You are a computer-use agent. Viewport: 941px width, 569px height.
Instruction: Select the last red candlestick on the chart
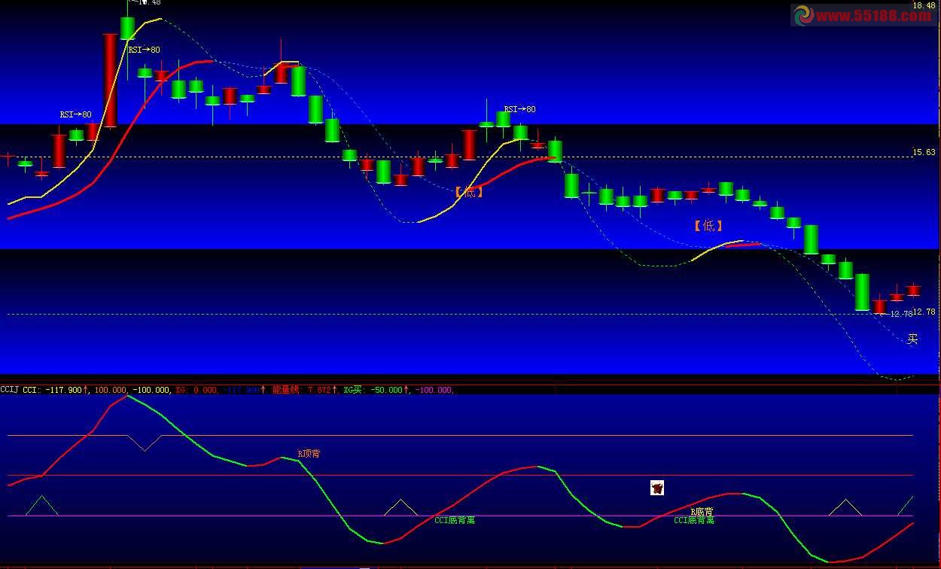coord(913,291)
